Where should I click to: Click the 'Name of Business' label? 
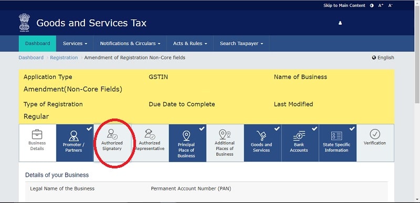coord(300,77)
